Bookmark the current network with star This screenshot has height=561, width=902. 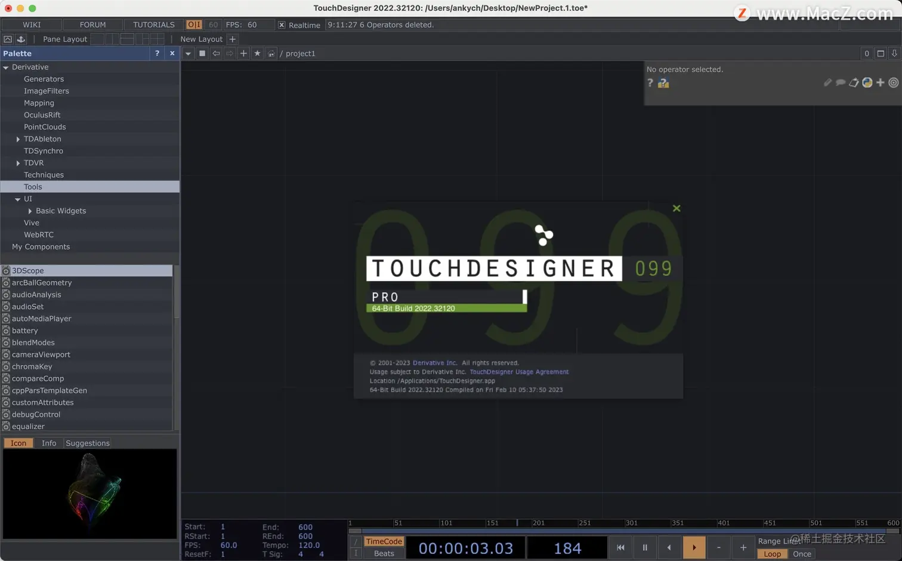pyautogui.click(x=257, y=53)
